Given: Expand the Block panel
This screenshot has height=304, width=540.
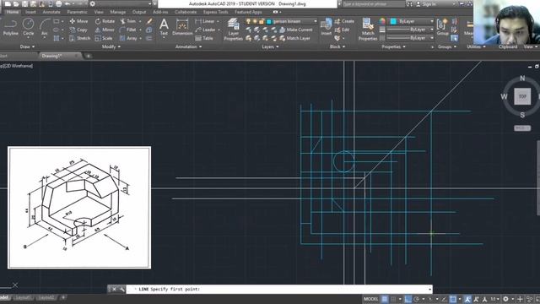Looking at the screenshot, I should [x=337, y=46].
